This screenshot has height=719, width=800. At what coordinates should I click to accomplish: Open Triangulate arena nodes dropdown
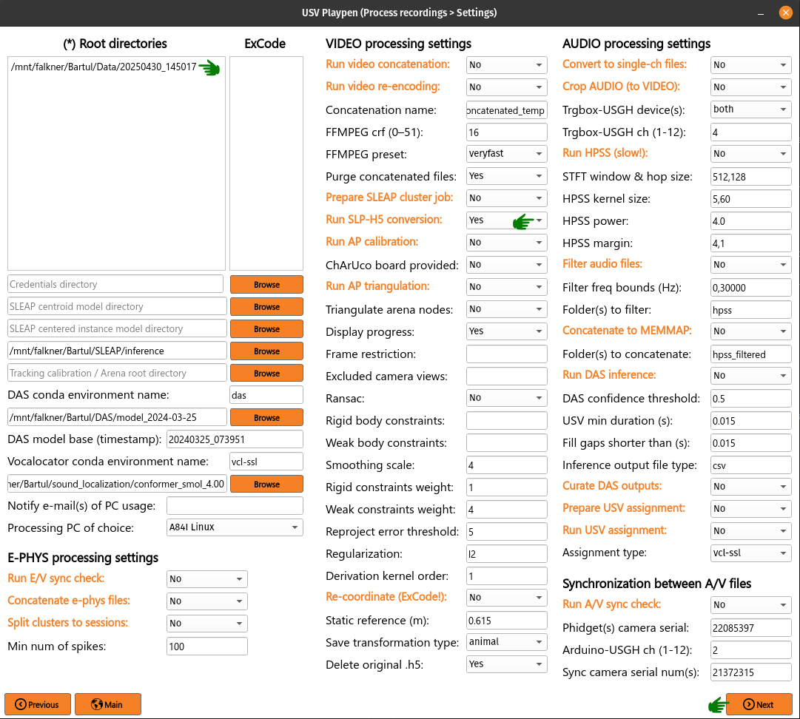pos(506,309)
